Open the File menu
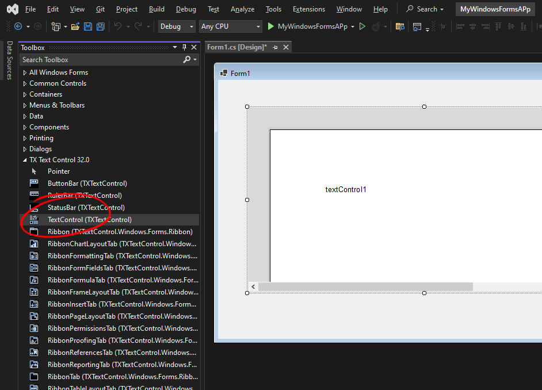The image size is (542, 390). pos(30,9)
